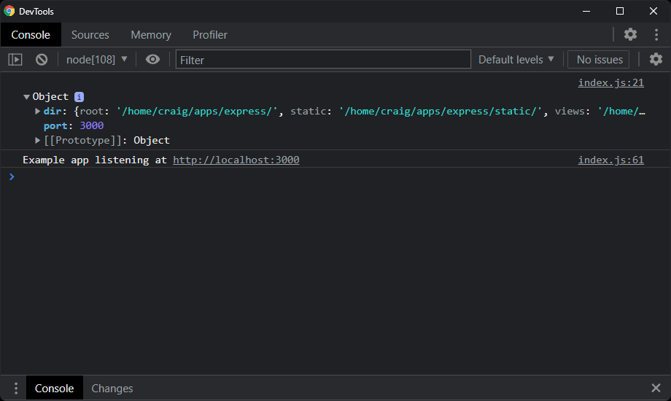Collapse the logged Object tree
The image size is (671, 401).
click(x=27, y=96)
